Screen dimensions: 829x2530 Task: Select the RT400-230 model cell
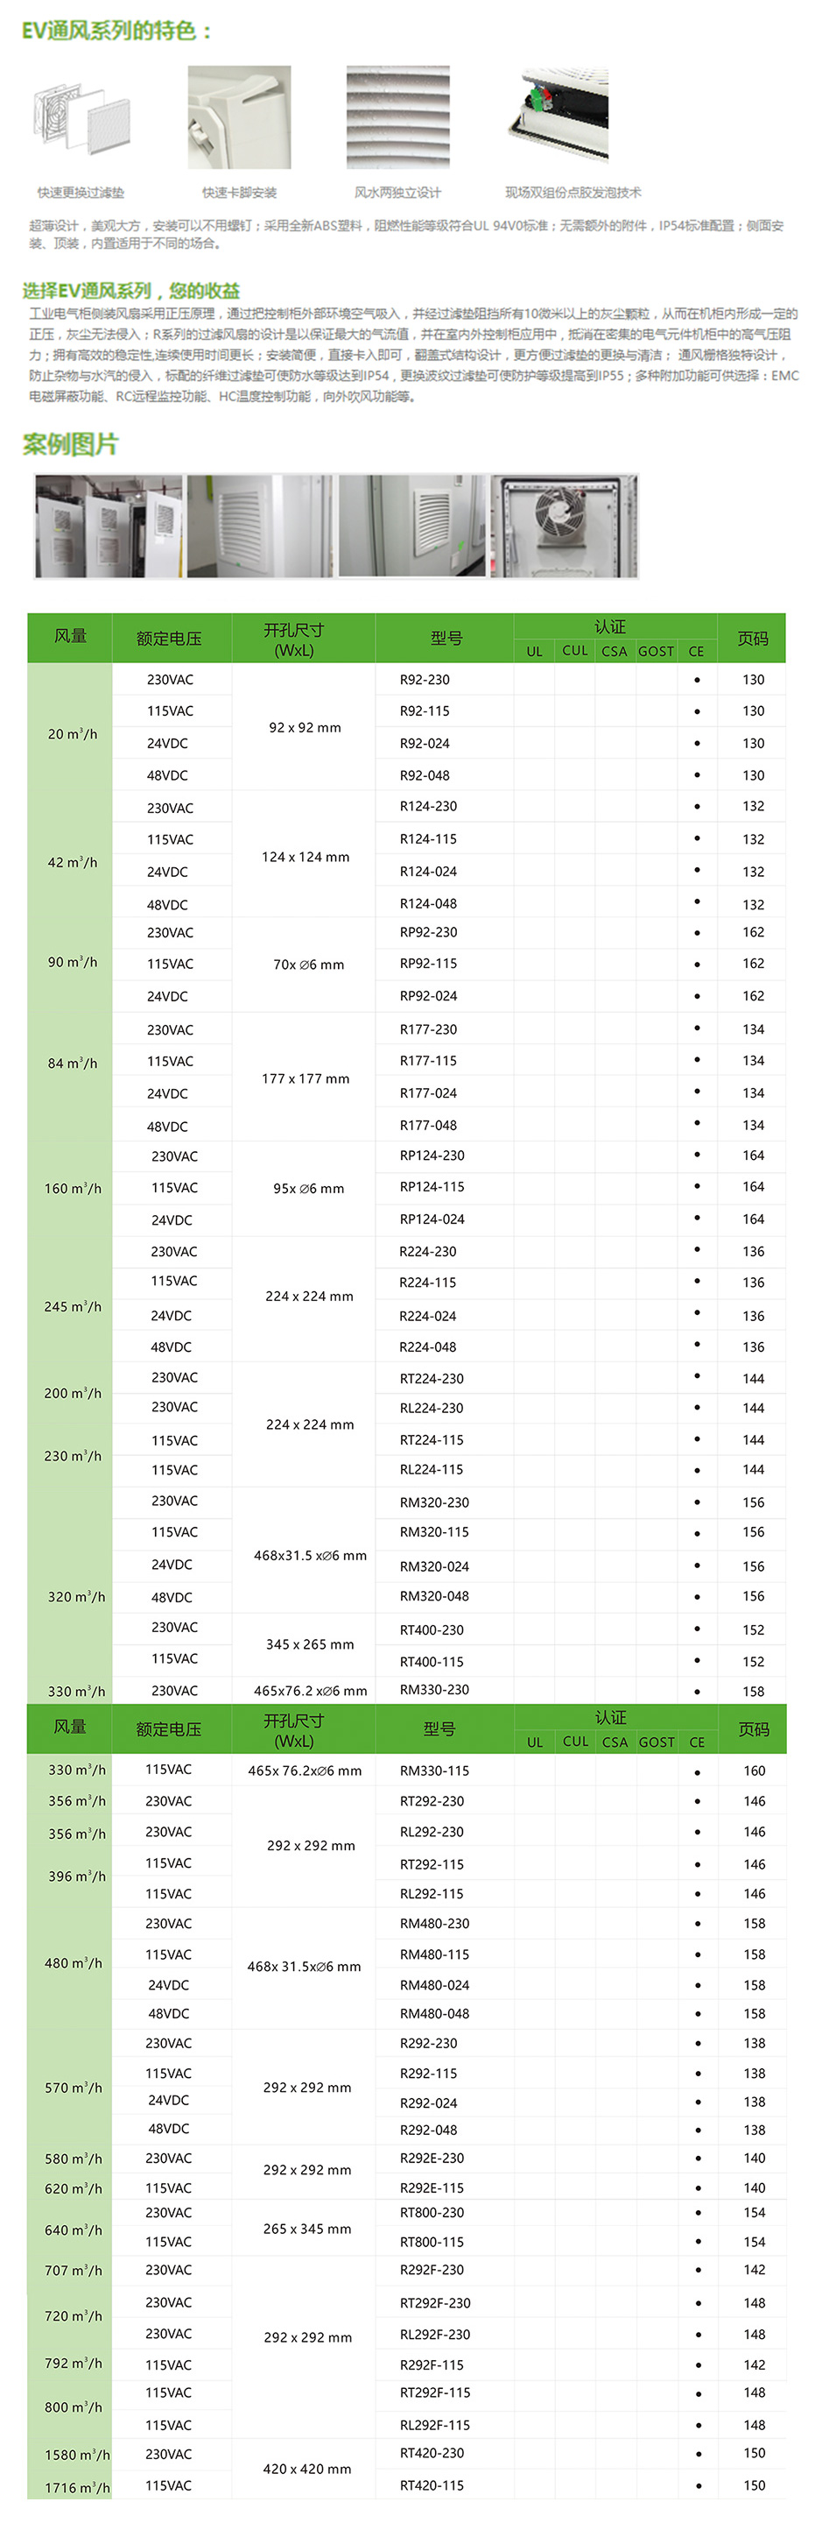(x=432, y=1629)
